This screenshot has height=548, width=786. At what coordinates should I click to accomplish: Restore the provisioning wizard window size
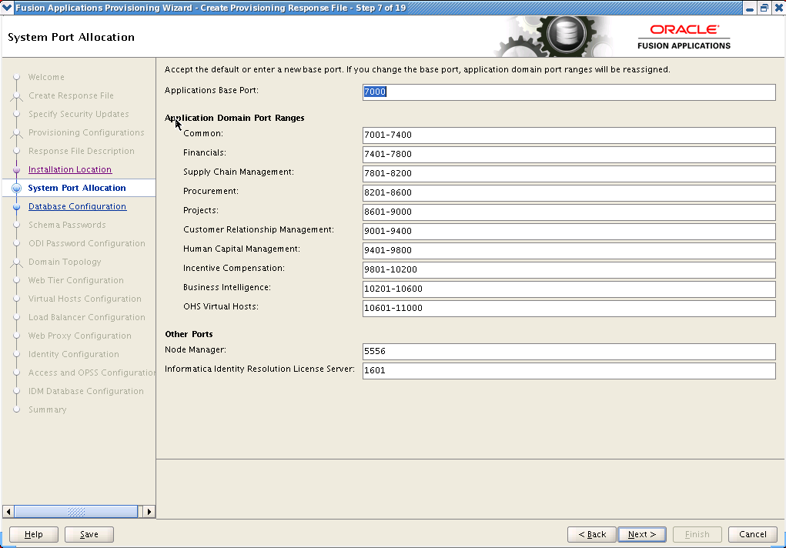[764, 8]
